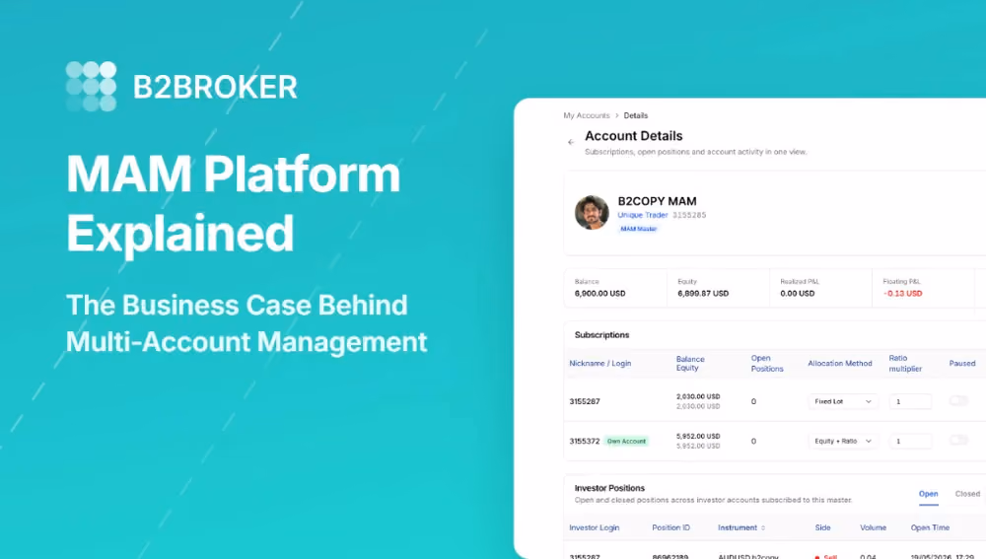Click the MAM Master badge

tap(638, 229)
